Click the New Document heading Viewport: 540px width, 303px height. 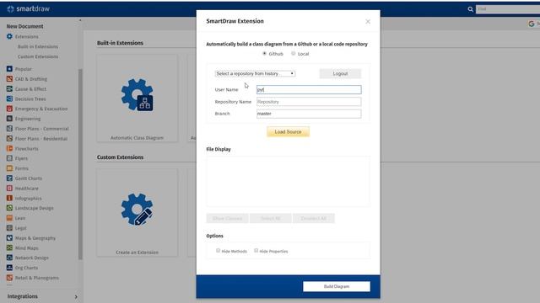click(x=24, y=26)
